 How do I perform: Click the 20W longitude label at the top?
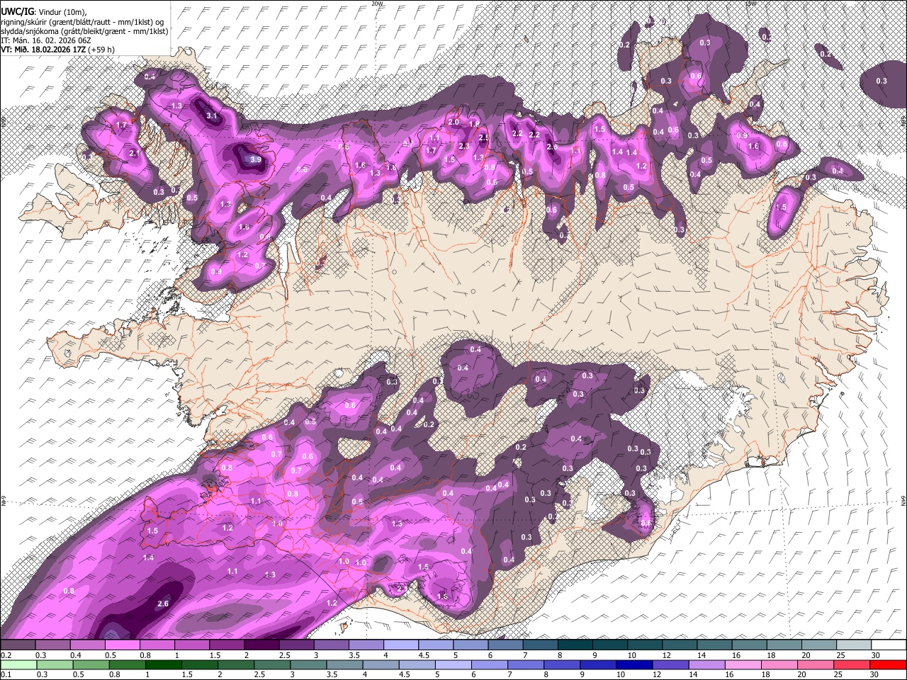(x=378, y=4)
